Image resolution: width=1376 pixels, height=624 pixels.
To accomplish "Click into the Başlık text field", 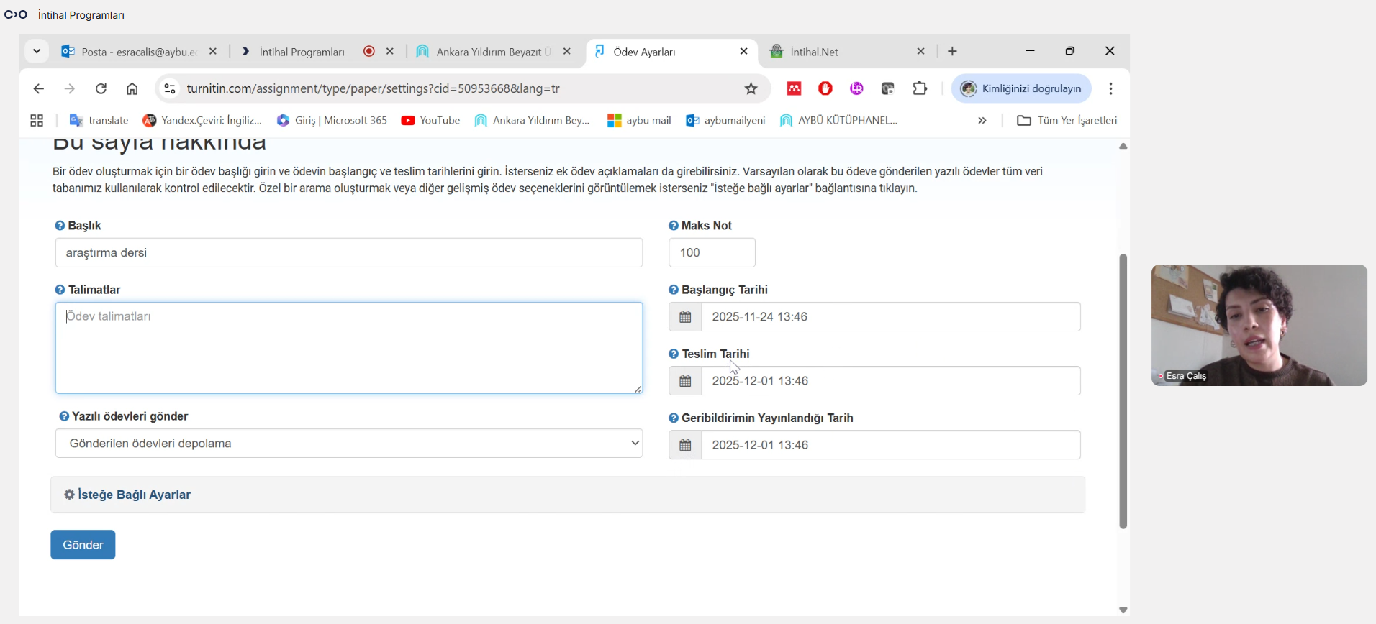I will [349, 253].
